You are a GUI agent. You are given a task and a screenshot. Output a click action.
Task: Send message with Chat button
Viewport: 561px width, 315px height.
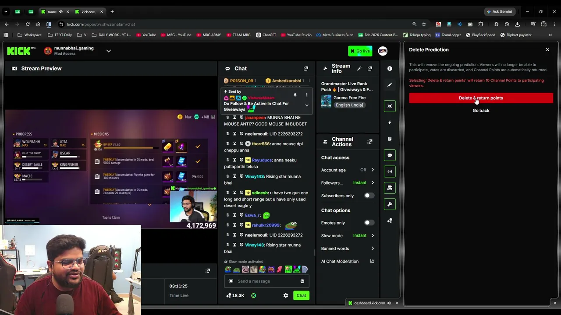coord(301,296)
